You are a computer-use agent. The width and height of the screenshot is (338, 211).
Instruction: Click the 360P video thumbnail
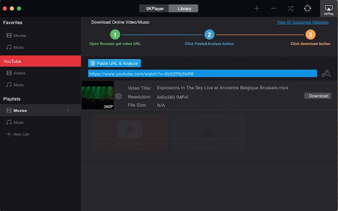[x=97, y=95]
